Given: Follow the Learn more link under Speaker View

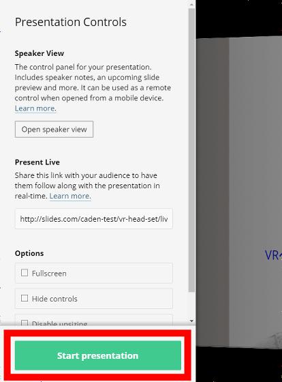Looking at the screenshot, I should 35,108.
